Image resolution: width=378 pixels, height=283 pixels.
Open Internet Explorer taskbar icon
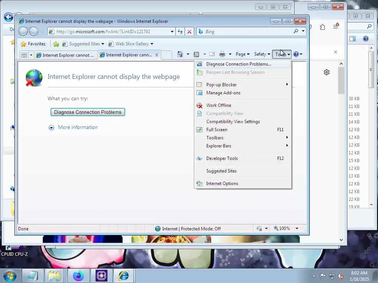124,276
